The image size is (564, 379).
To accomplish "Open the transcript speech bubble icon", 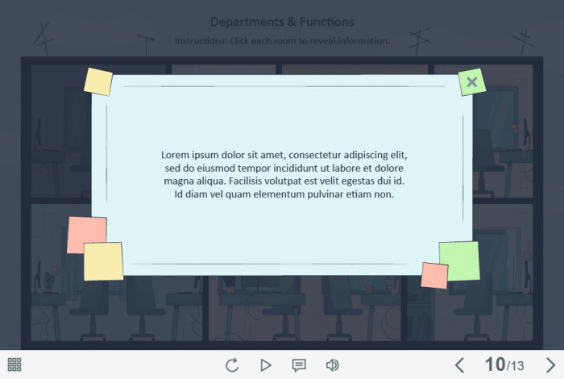I will tap(299, 365).
